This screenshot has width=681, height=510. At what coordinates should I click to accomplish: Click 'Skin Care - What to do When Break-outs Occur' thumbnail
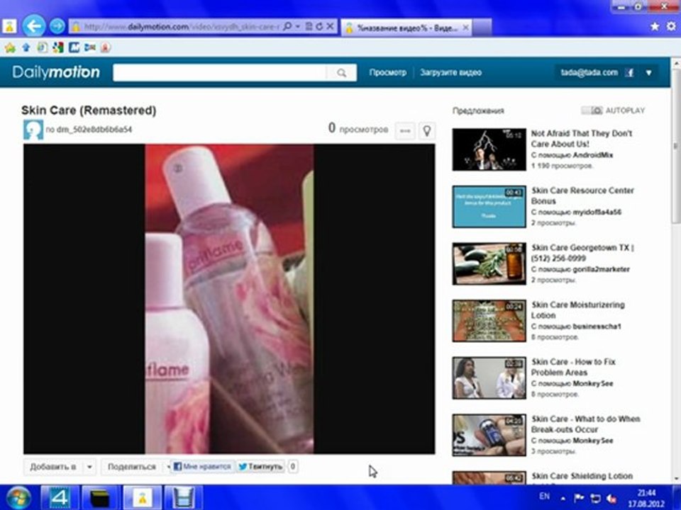[489, 435]
